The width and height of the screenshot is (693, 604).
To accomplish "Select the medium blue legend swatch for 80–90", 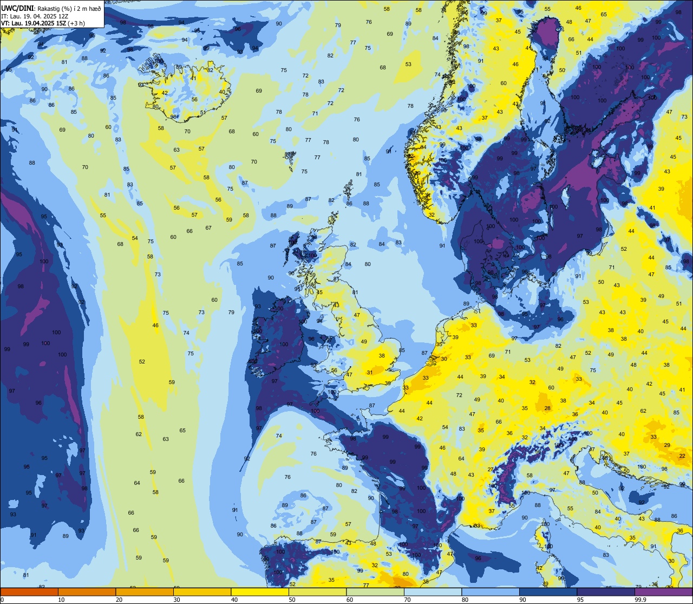I will pos(491,592).
